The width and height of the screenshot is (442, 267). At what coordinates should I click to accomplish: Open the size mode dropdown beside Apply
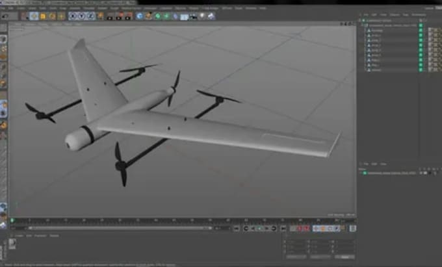[x=320, y=257]
